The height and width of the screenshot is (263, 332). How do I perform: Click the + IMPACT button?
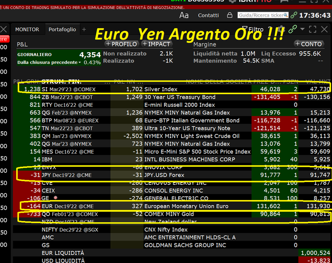click(x=157, y=44)
